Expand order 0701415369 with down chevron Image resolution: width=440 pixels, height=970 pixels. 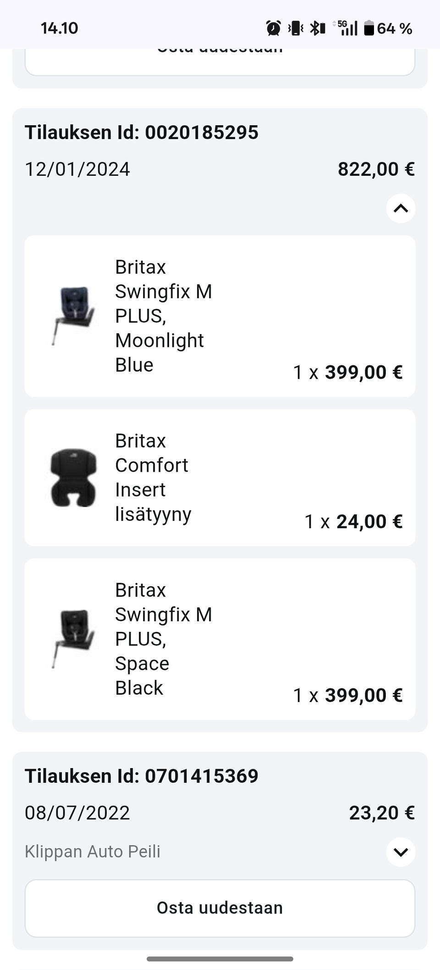401,852
